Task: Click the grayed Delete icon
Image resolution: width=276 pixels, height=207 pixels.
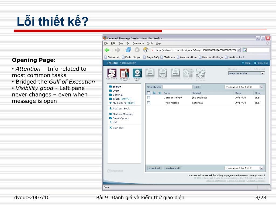Action: pyautogui.click(x=188, y=73)
